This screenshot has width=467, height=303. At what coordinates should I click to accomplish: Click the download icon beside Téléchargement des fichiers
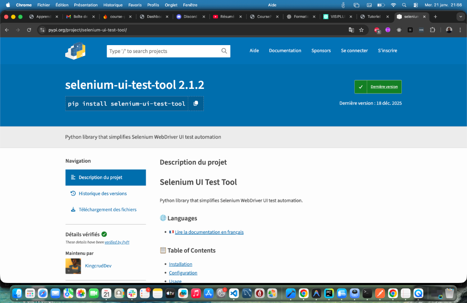pos(73,209)
